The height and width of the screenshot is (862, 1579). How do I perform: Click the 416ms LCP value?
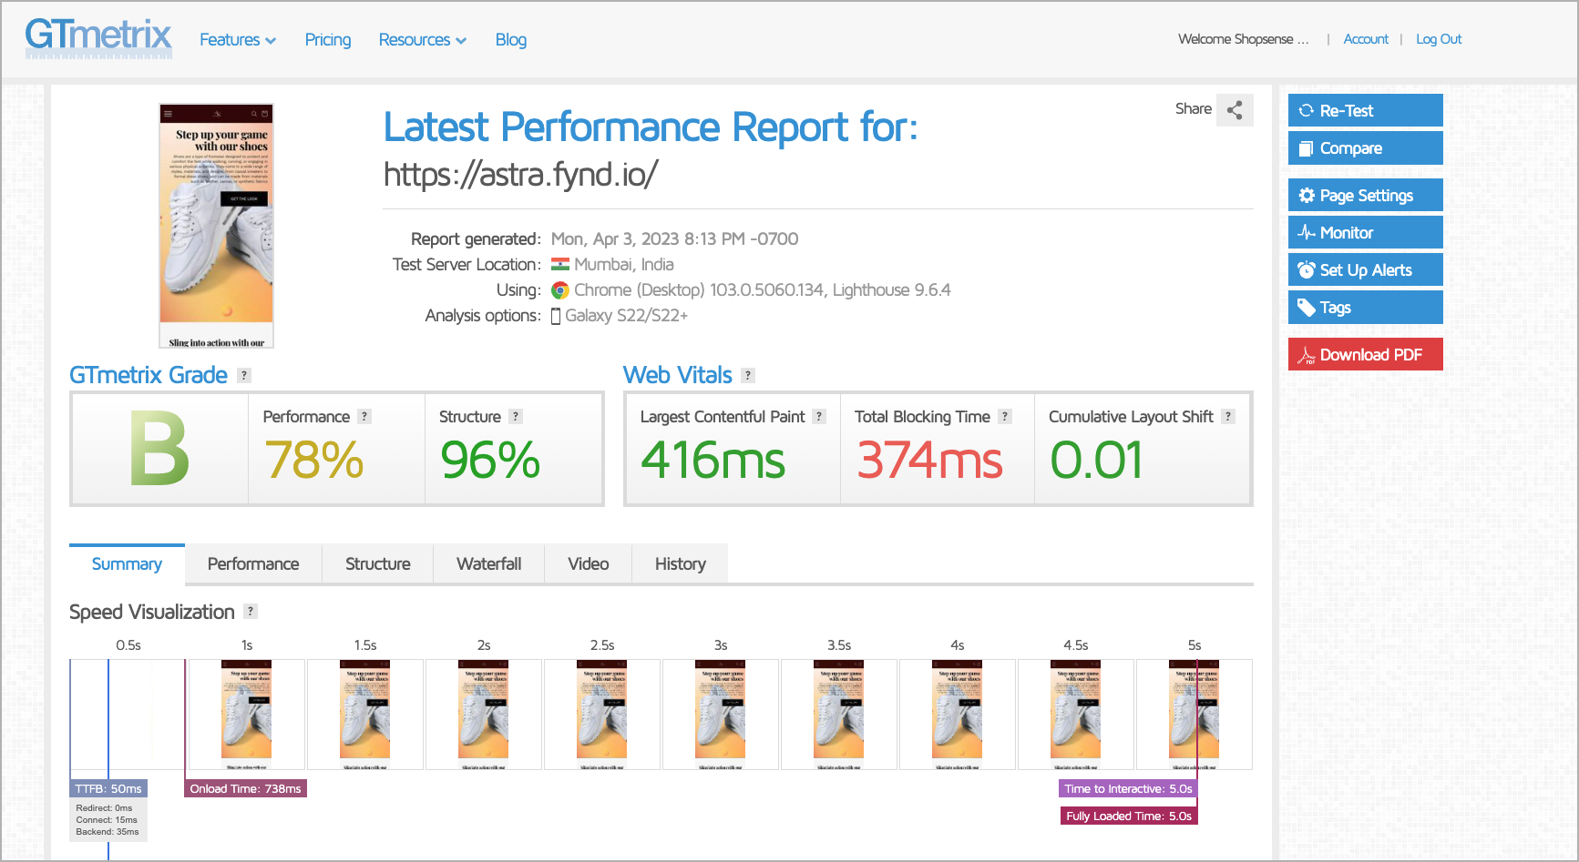pos(713,460)
